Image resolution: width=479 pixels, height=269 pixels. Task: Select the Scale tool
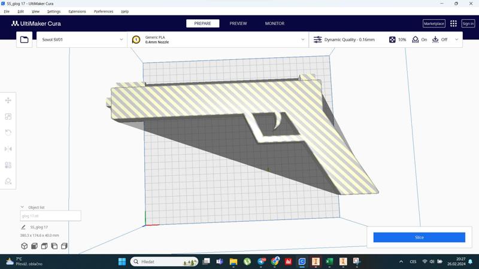point(8,117)
